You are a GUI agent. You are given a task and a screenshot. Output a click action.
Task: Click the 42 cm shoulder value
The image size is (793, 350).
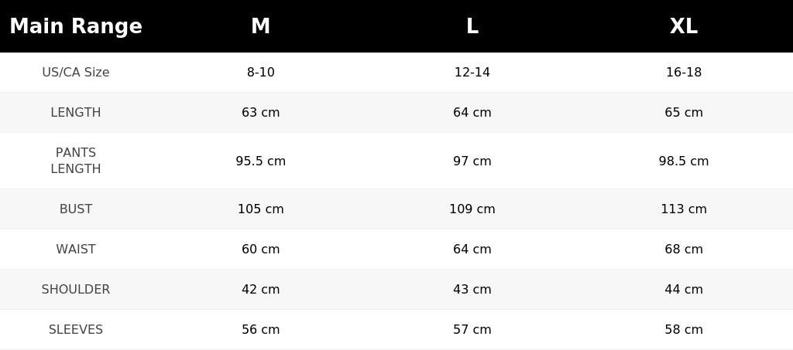pyautogui.click(x=260, y=290)
